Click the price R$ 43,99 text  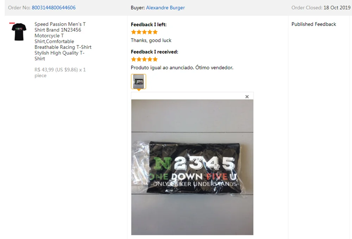pyautogui.click(x=44, y=70)
